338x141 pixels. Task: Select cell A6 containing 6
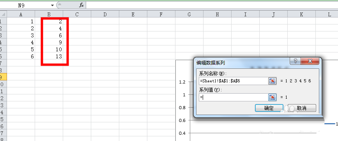(21, 56)
